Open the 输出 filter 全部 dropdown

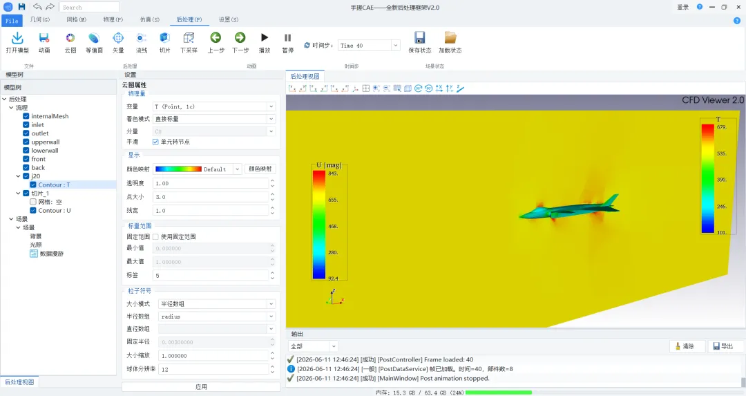313,346
